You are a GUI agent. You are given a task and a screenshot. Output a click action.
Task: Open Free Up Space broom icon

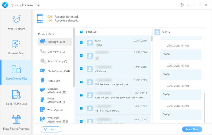click(16, 20)
